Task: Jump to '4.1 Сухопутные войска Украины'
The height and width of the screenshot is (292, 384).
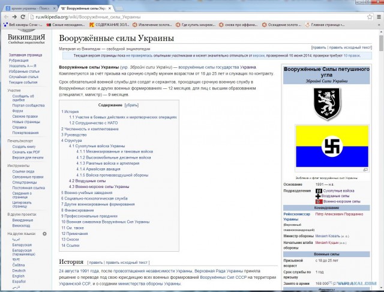Action: coord(97,146)
